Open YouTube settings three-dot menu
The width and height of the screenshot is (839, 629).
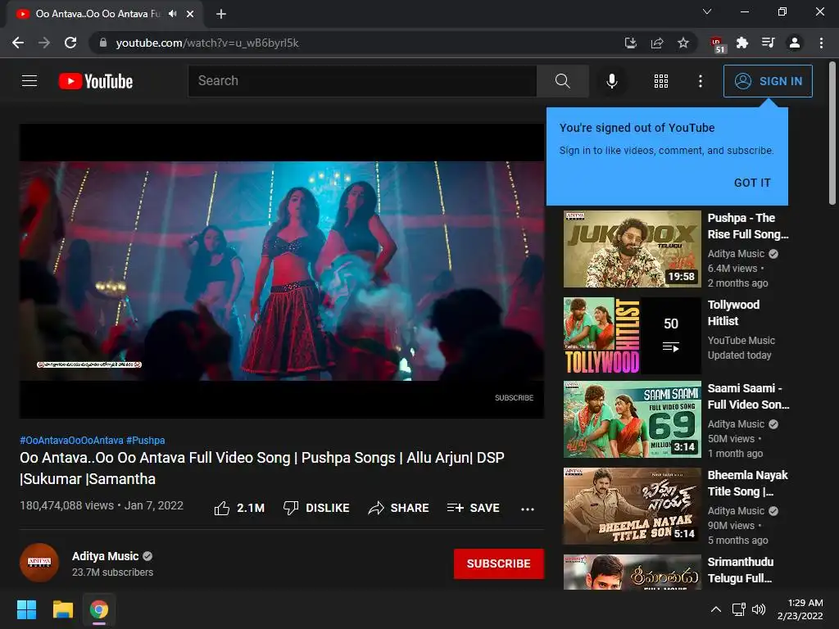[x=700, y=81]
